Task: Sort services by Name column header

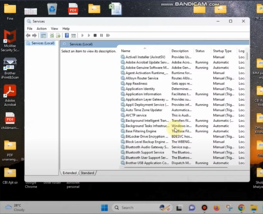Action: point(126,51)
